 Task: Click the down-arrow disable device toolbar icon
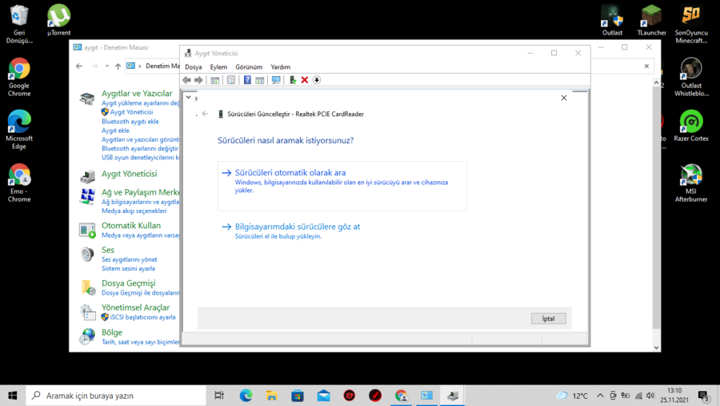pyautogui.click(x=317, y=80)
